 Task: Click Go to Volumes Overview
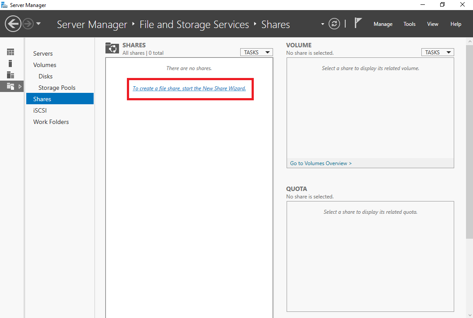point(320,163)
